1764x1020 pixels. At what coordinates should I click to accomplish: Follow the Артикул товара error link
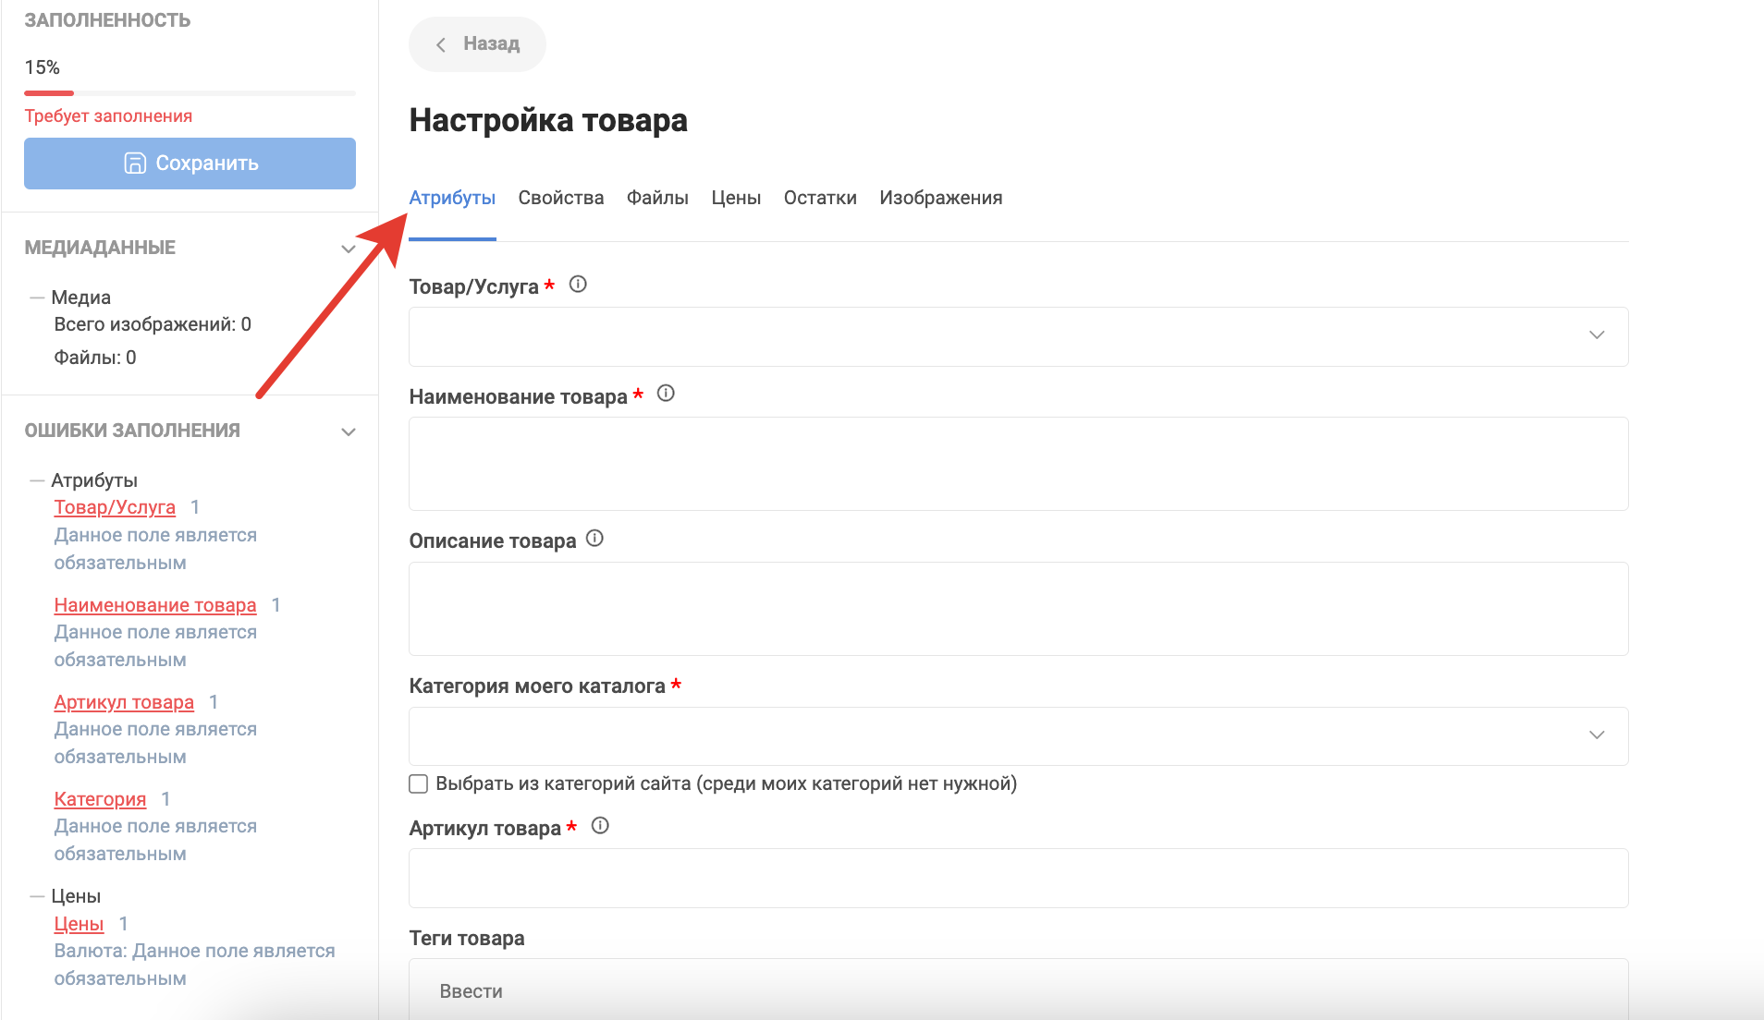(124, 702)
